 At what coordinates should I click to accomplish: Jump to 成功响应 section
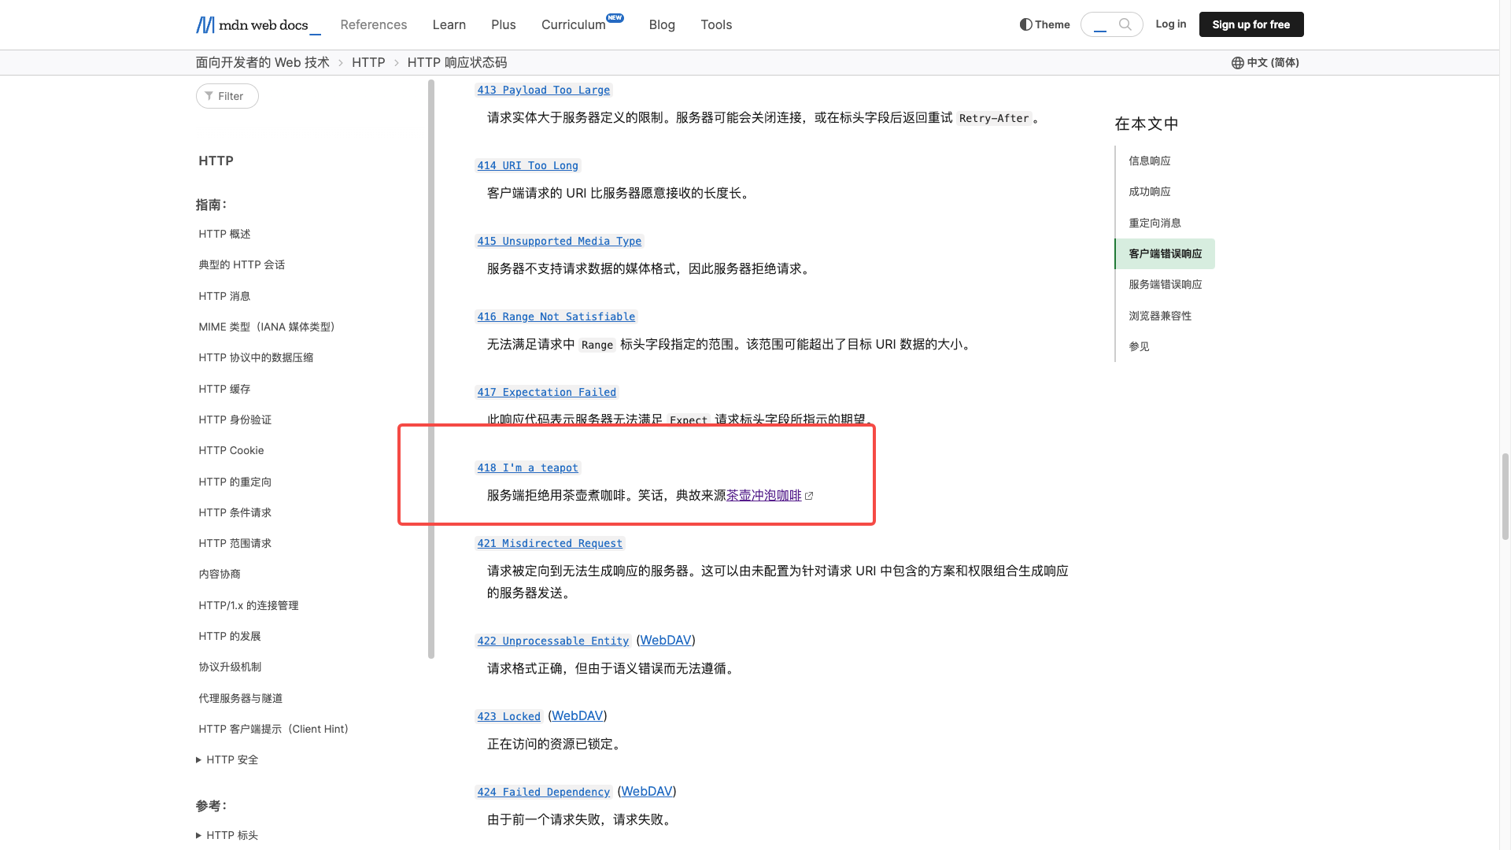pyautogui.click(x=1150, y=192)
